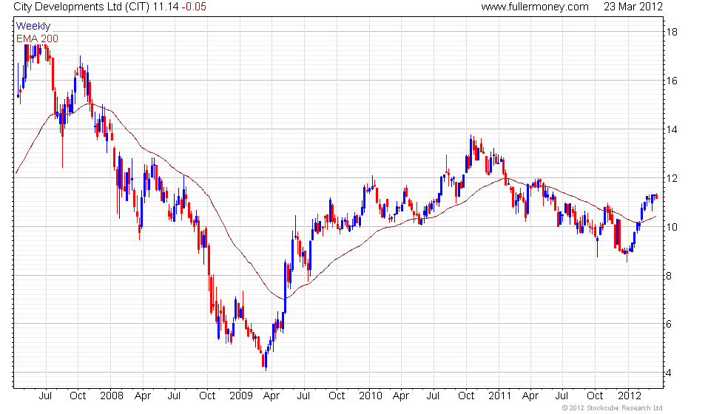The image size is (725, 414).
Task: Click the 23 Mar 2012 date label
Action: pos(633,7)
